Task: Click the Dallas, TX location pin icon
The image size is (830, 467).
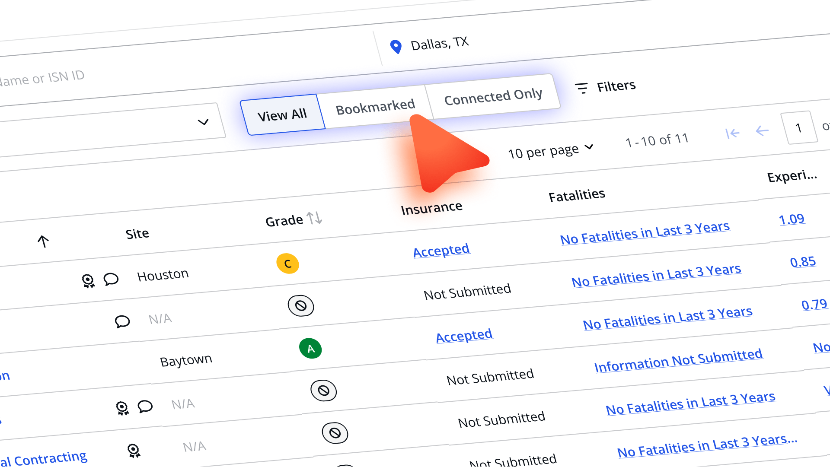Action: tap(396, 47)
